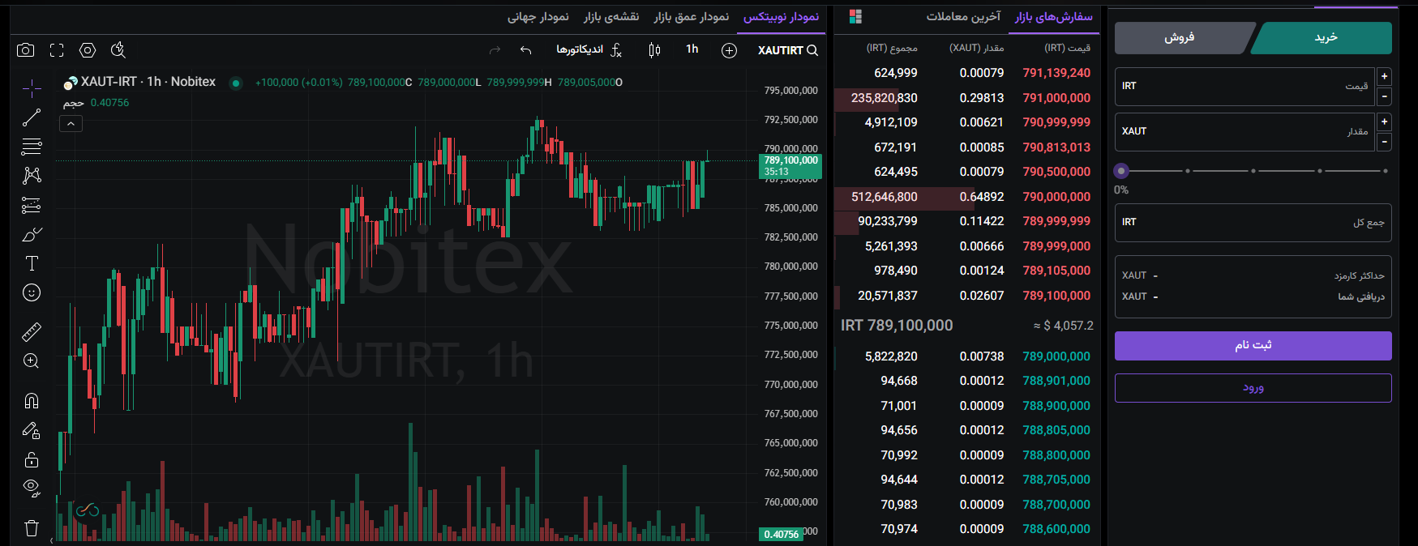
Task: Select the ruler measure tool
Action: [32, 331]
